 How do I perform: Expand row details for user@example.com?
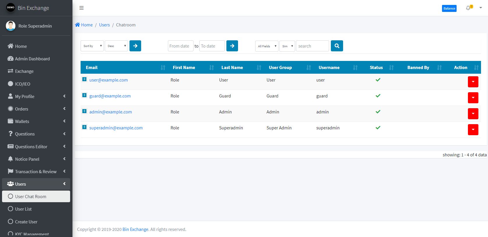pyautogui.click(x=84, y=79)
